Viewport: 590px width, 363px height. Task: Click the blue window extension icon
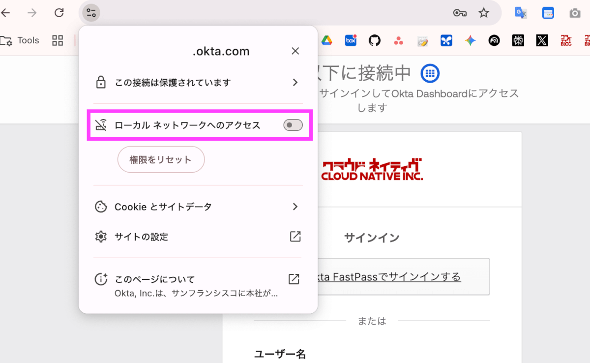(x=548, y=13)
